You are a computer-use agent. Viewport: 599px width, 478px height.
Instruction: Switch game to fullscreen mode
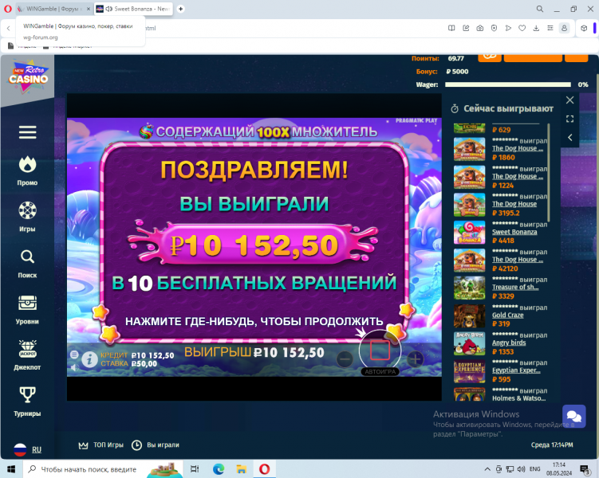569,119
